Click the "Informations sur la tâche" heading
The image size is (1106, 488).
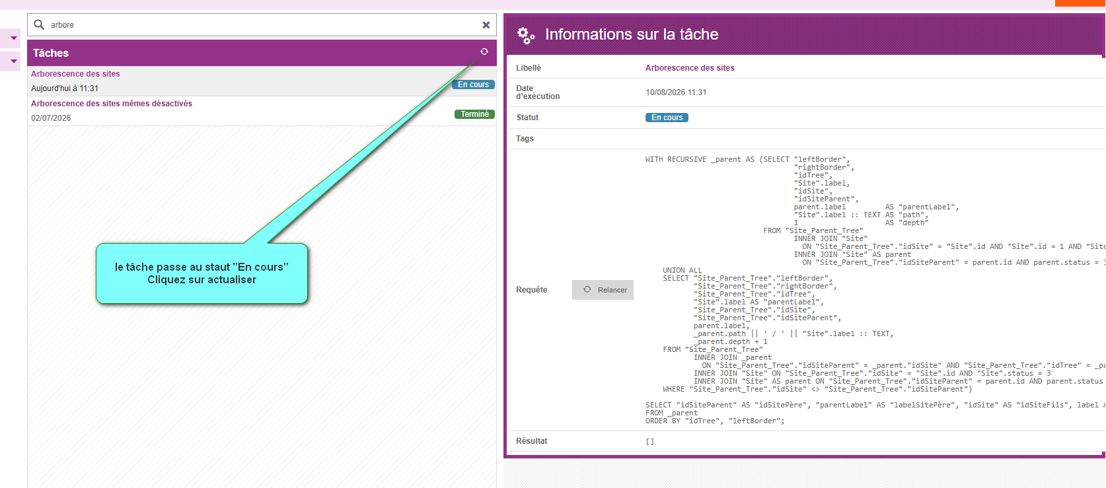coord(632,34)
